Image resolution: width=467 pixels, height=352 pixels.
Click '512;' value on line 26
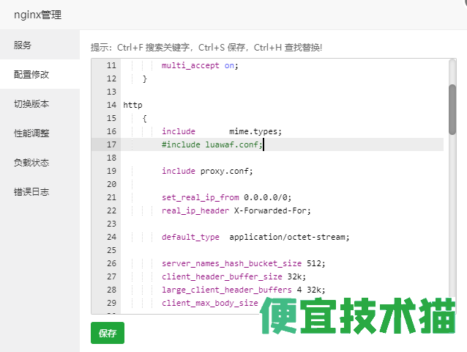click(315, 263)
